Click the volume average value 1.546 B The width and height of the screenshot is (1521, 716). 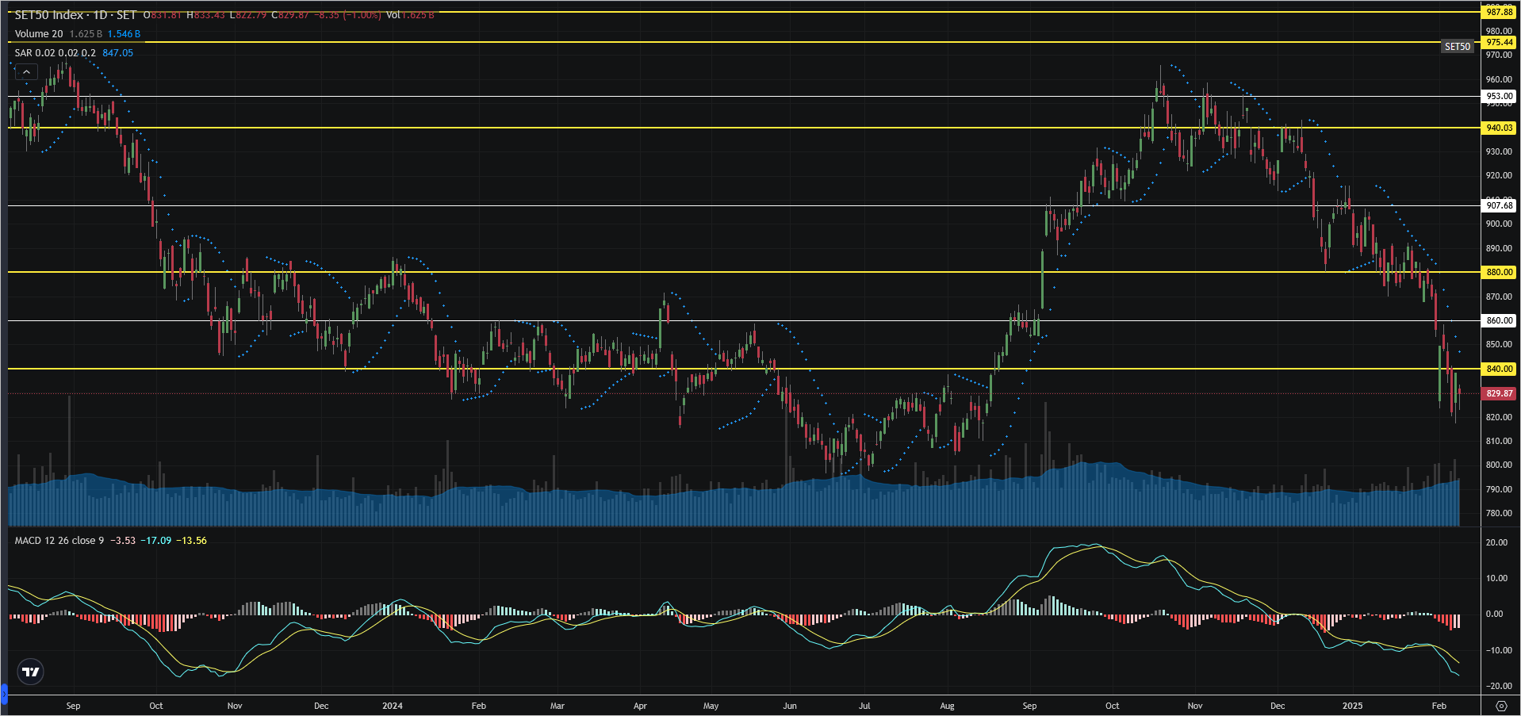pyautogui.click(x=124, y=34)
